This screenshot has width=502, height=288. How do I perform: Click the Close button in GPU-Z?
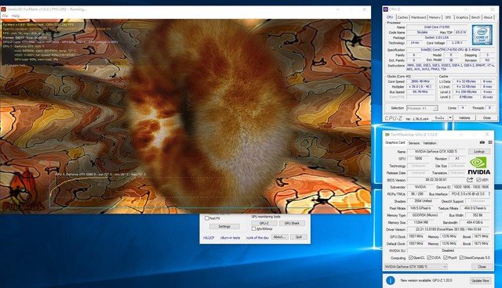click(x=482, y=267)
